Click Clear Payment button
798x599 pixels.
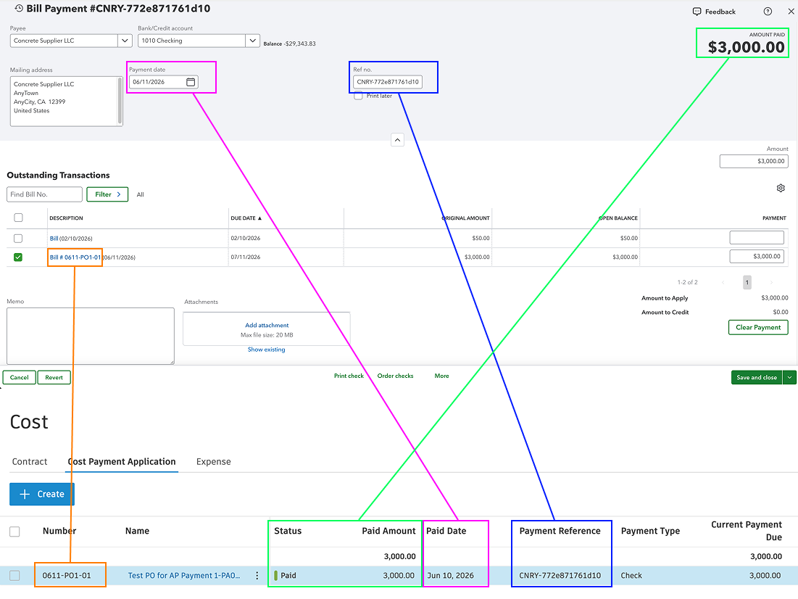tap(758, 328)
